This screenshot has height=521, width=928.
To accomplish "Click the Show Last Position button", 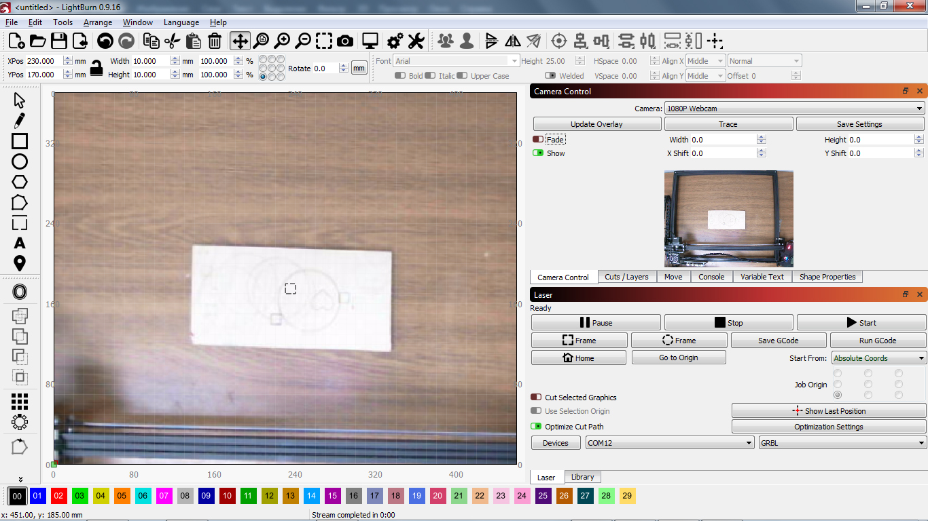I will (x=829, y=411).
